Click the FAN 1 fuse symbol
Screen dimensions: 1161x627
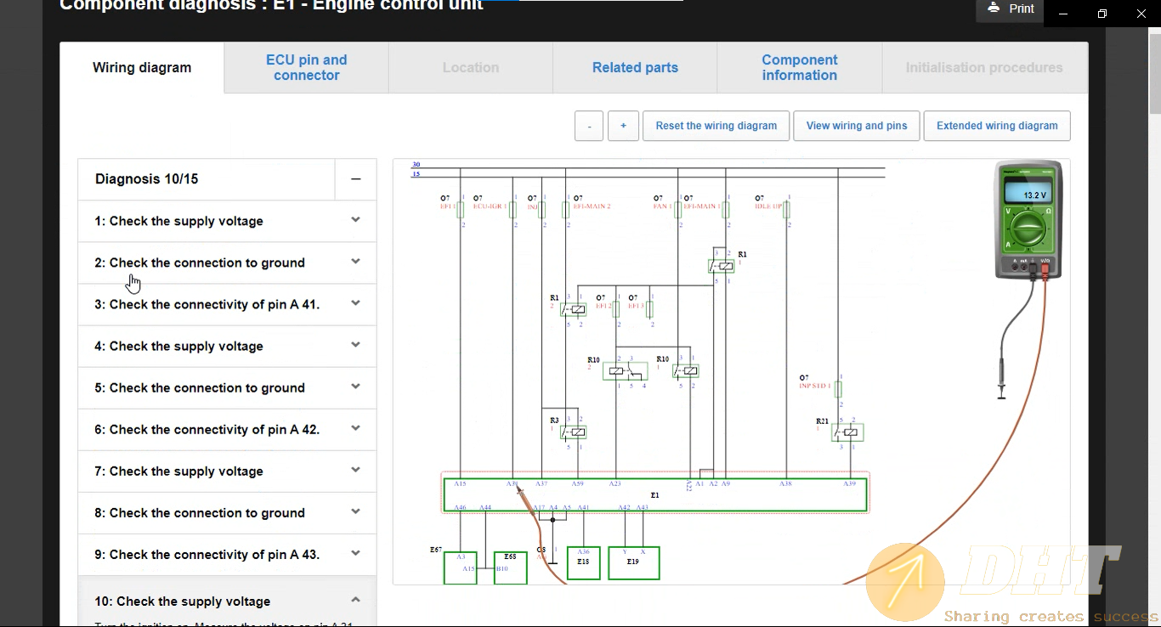point(677,209)
